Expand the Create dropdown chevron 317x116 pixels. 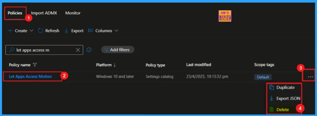click(x=31, y=31)
